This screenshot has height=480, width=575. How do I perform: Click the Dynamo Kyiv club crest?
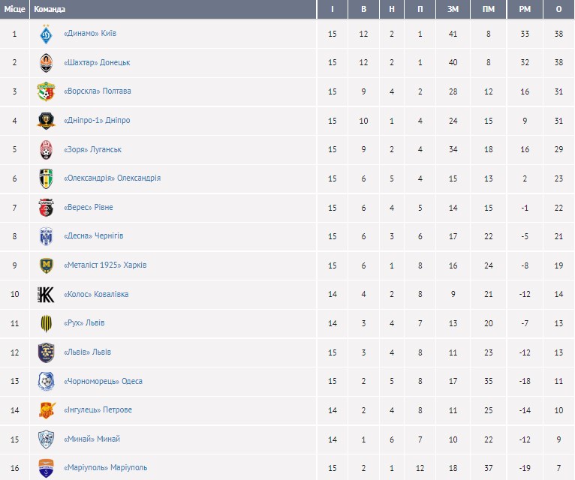(x=47, y=34)
